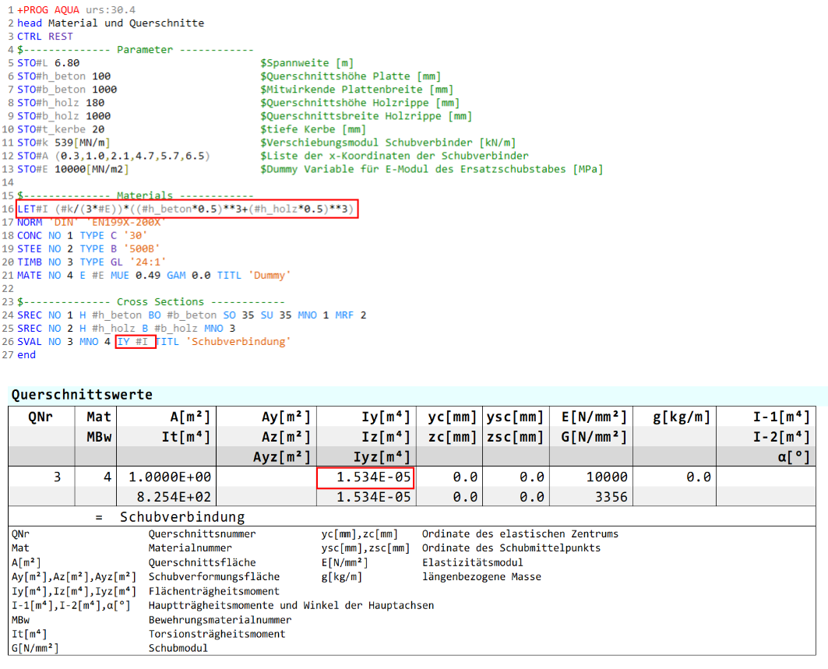Click the red-boxed LET#I formula line
This screenshot has width=828, height=669.
click(x=187, y=209)
